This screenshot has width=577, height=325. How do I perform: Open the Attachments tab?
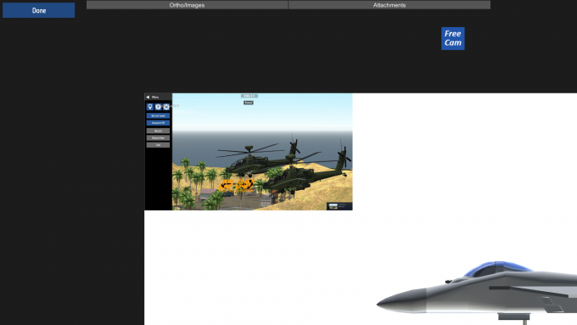[x=389, y=5]
